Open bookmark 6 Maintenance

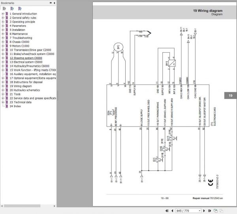(x=19, y=34)
